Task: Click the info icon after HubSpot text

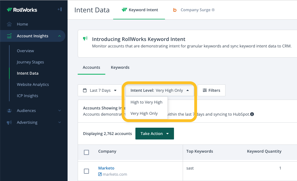Action: click(252, 114)
